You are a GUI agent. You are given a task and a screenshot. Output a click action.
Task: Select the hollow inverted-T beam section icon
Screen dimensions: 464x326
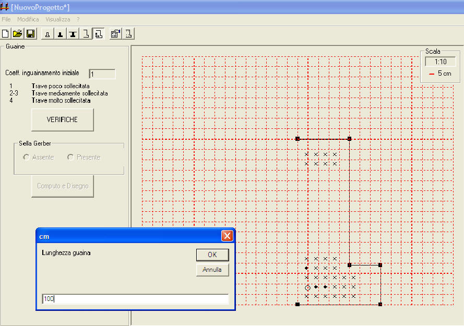(47, 34)
